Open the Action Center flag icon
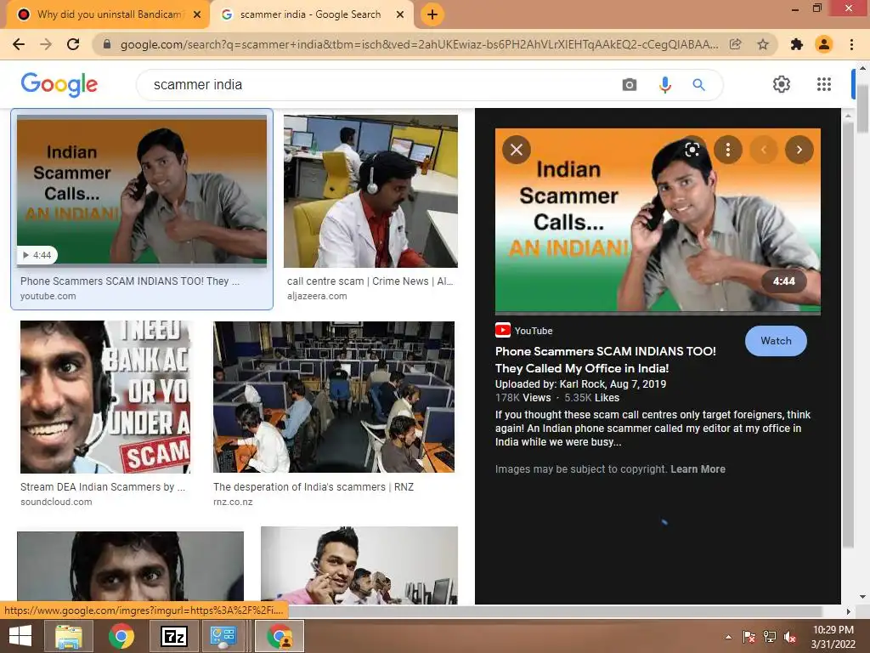Screen dimensions: 870x653 click(x=749, y=637)
